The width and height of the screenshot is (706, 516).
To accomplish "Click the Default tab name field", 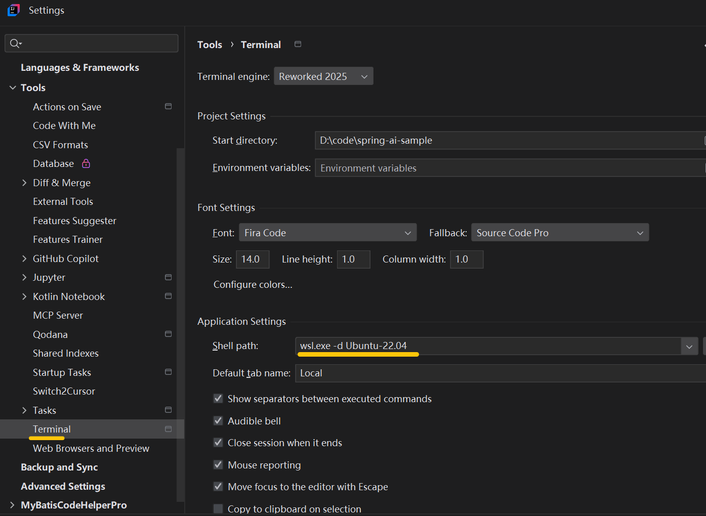I will point(501,373).
